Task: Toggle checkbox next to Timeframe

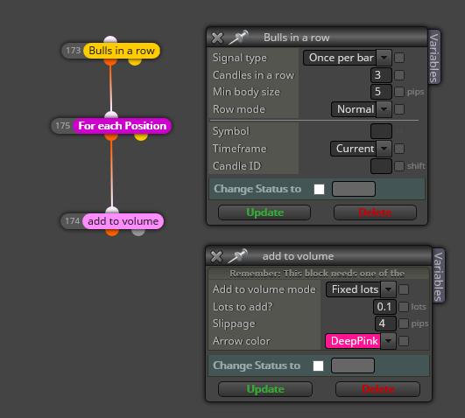Action: (399, 149)
